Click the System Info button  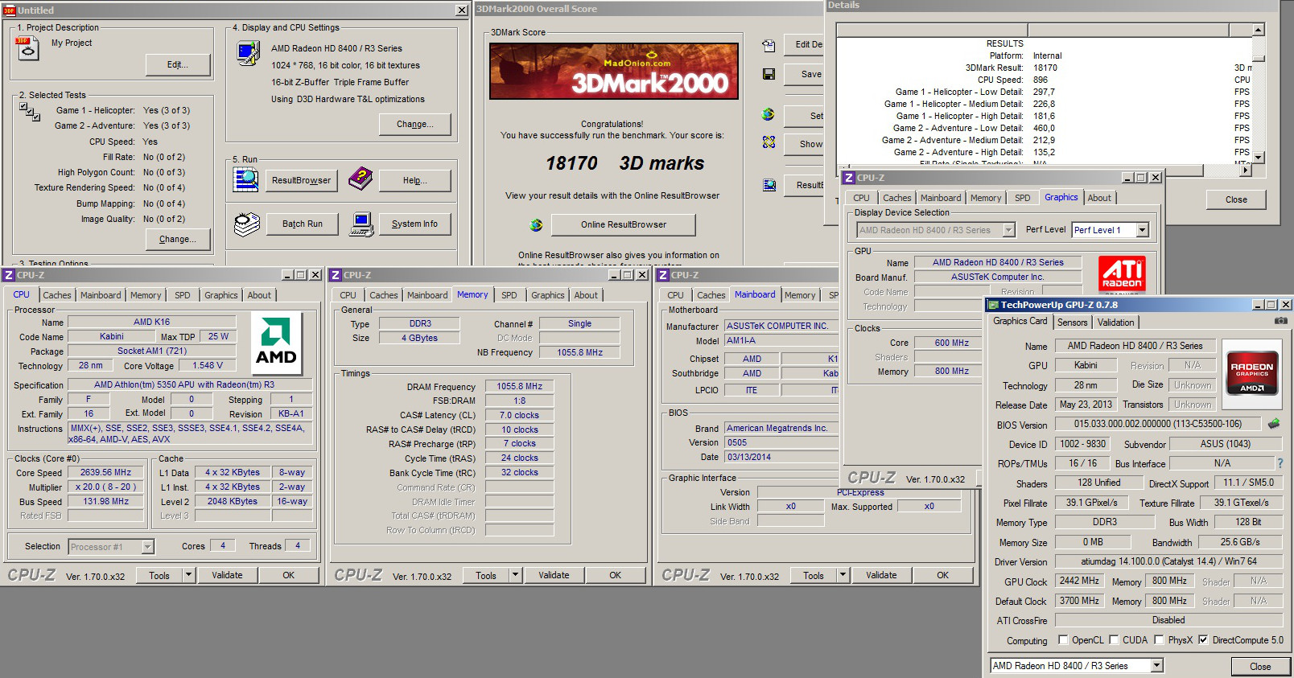click(x=415, y=224)
